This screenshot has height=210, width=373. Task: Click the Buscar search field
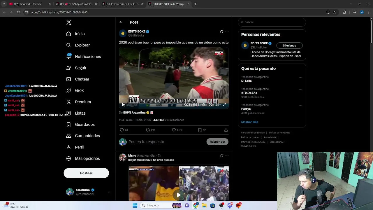272,22
